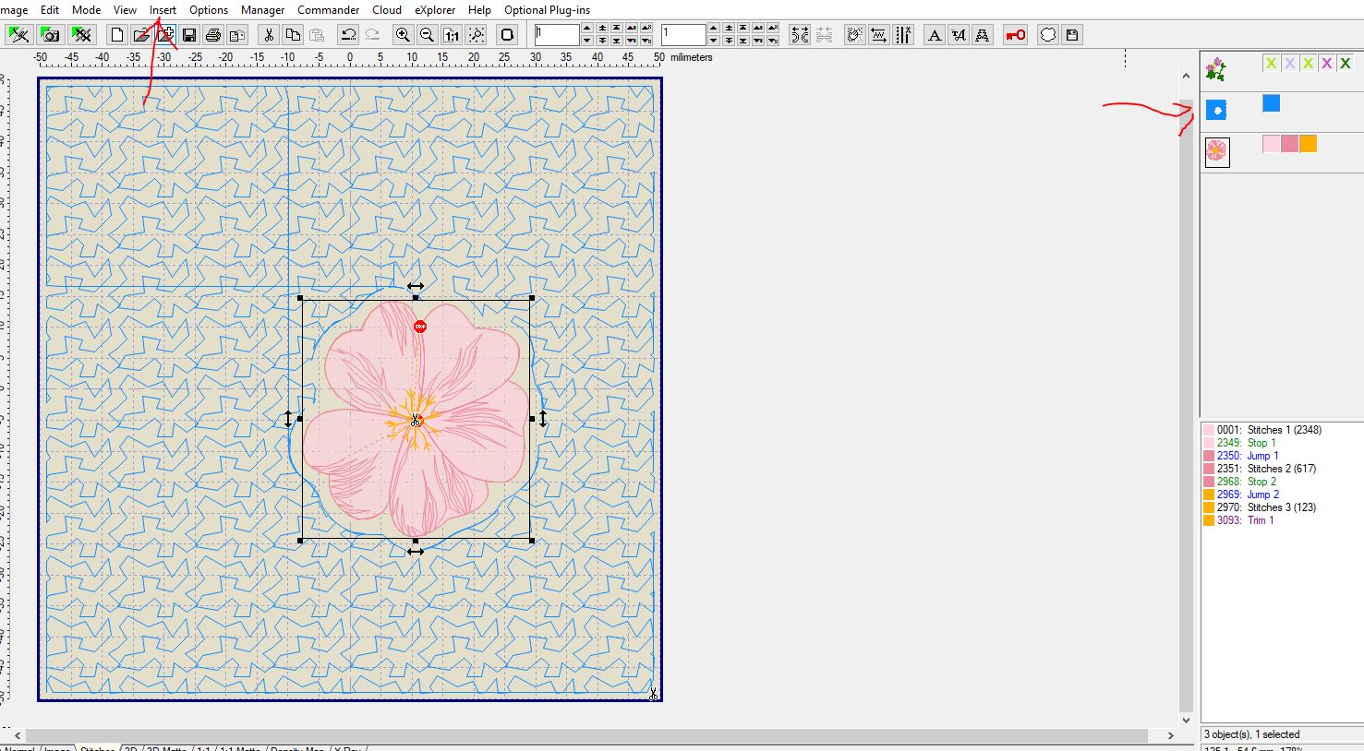Viewport: 1364px width, 751px height.
Task: Click the blue thread color swatch
Action: [x=1272, y=103]
